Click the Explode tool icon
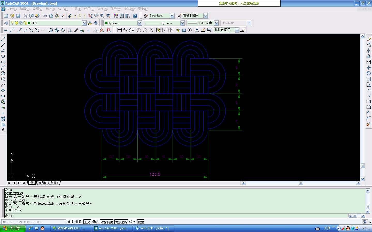372x232 pixels. pos(369,124)
